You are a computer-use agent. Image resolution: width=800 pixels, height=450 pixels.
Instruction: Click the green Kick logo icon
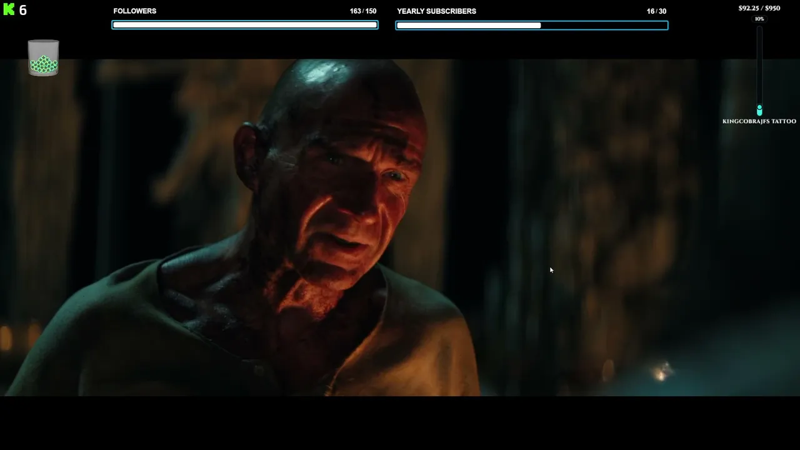tap(9, 10)
